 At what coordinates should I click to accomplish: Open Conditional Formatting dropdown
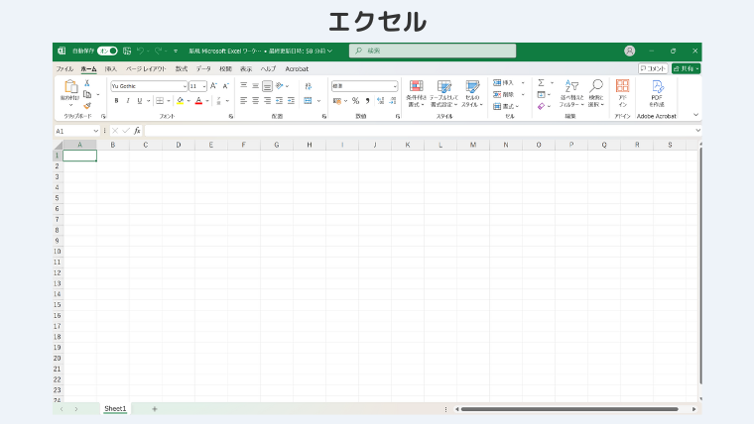point(416,94)
